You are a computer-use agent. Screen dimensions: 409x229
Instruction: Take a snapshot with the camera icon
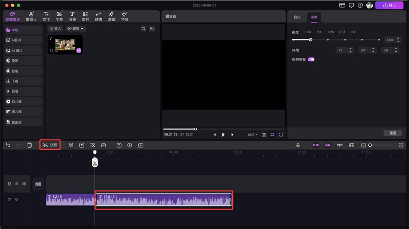click(x=264, y=135)
